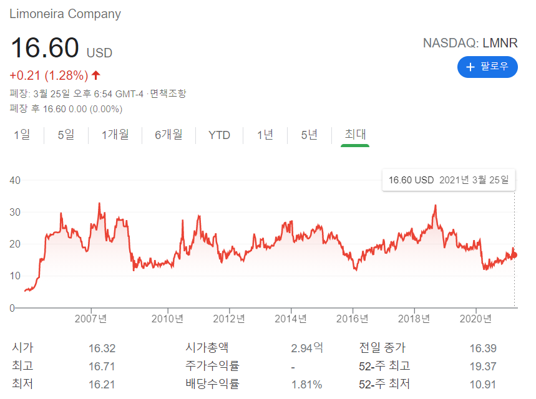Click the red endpoint dot on the chart
This screenshot has height=399, width=536.
click(514, 255)
